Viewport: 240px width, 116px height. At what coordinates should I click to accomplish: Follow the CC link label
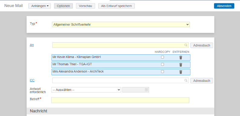point(32,80)
